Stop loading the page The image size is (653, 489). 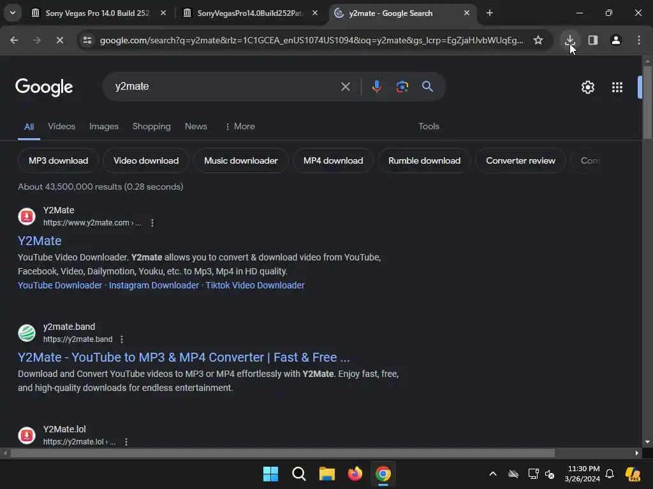(x=59, y=40)
